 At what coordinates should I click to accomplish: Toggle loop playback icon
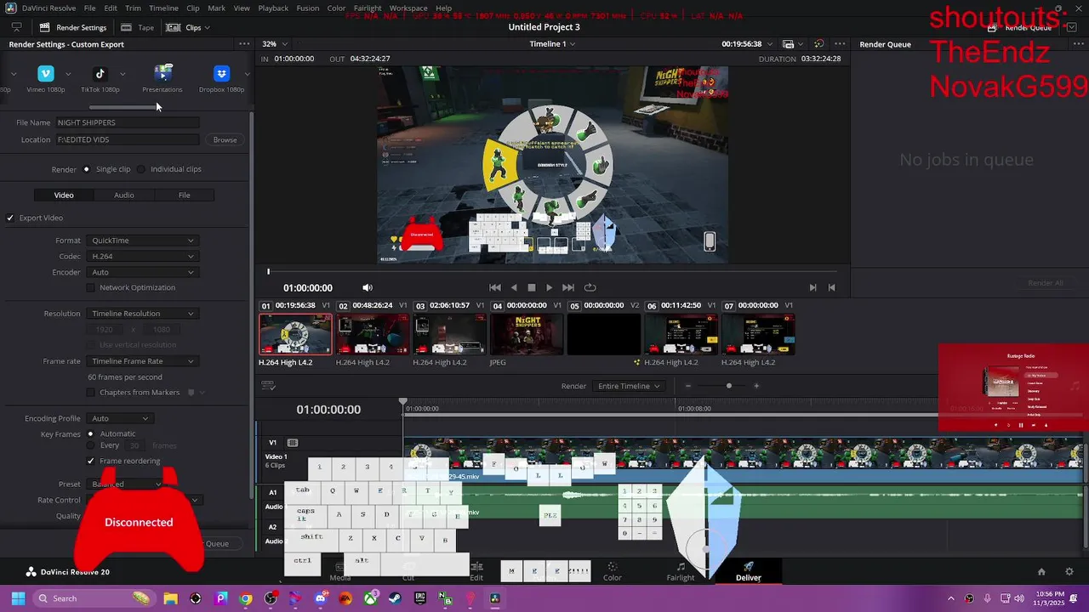590,287
